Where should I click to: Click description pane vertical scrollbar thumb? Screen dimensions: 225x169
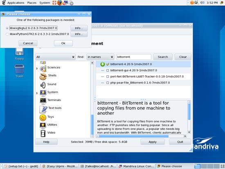tap(189, 112)
